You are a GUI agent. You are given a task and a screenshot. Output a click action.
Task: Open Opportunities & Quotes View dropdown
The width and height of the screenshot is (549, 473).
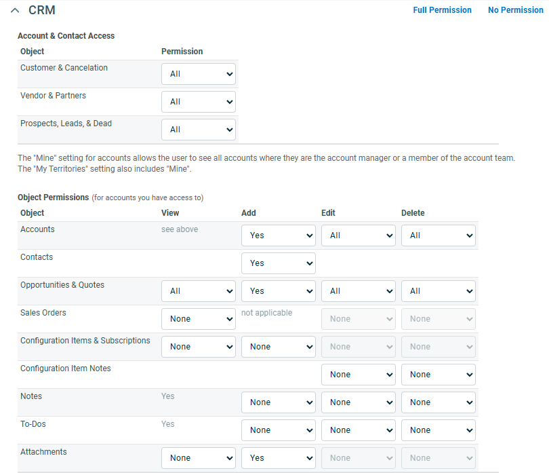pos(199,291)
